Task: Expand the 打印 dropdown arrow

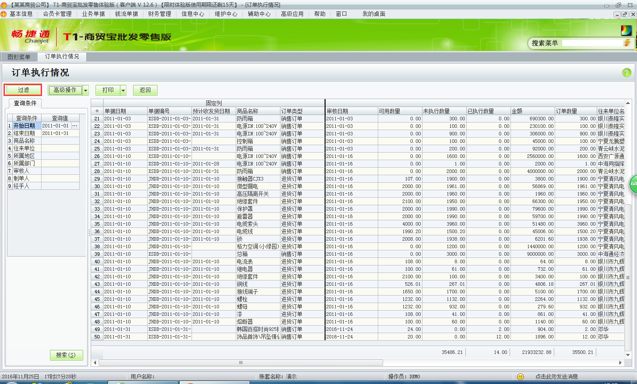Action: coord(123,90)
